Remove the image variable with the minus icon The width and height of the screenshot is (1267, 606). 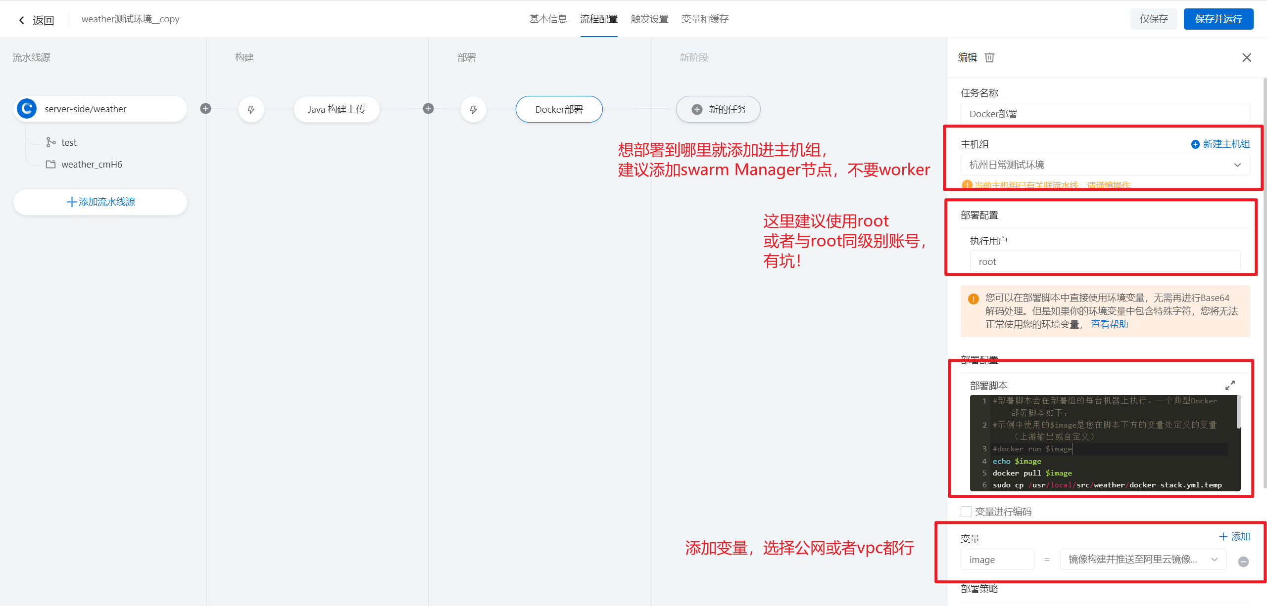point(1243,561)
